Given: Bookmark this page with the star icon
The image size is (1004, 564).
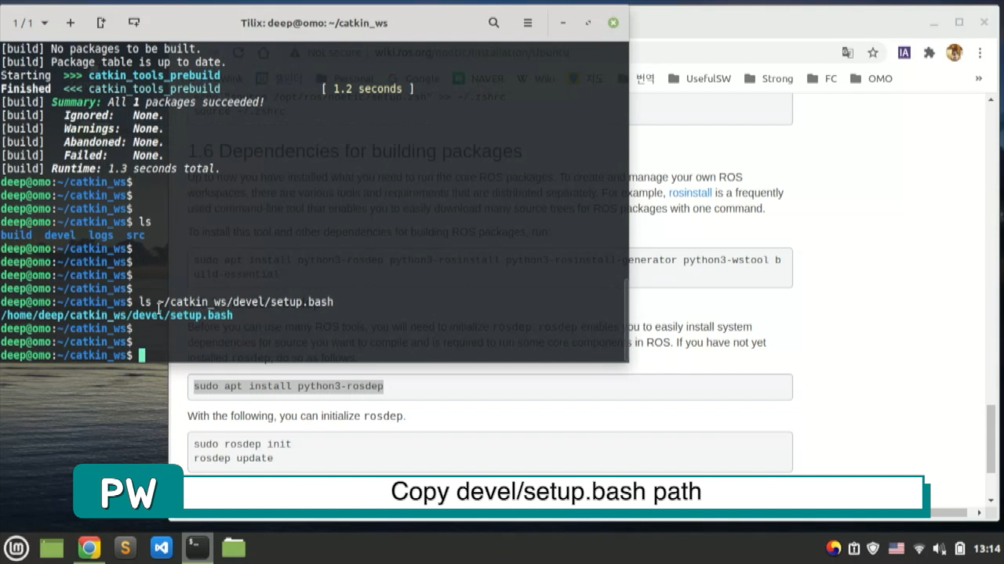Looking at the screenshot, I should 873,52.
